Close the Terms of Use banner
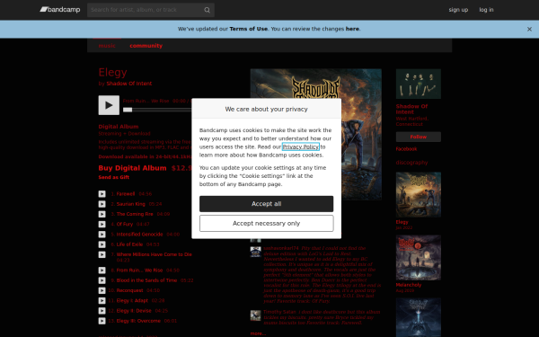This screenshot has width=539, height=337. pyautogui.click(x=529, y=30)
